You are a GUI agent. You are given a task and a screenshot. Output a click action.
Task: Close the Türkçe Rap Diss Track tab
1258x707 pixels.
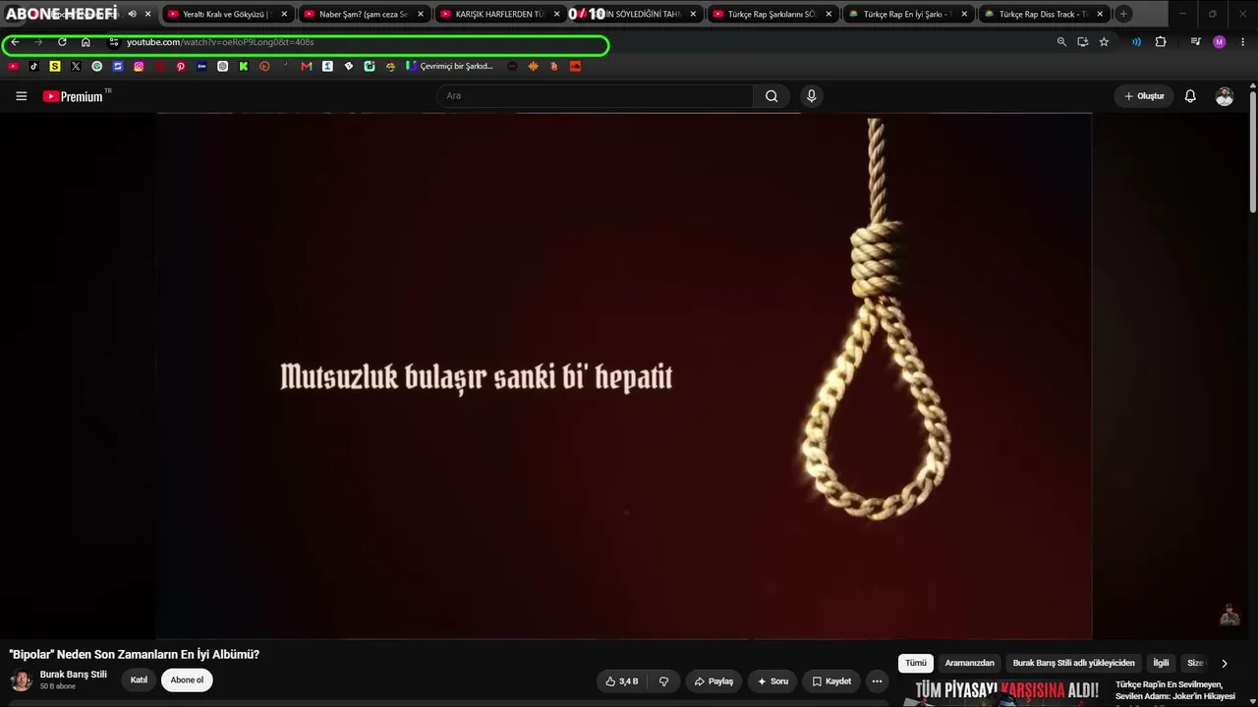[x=1100, y=14]
